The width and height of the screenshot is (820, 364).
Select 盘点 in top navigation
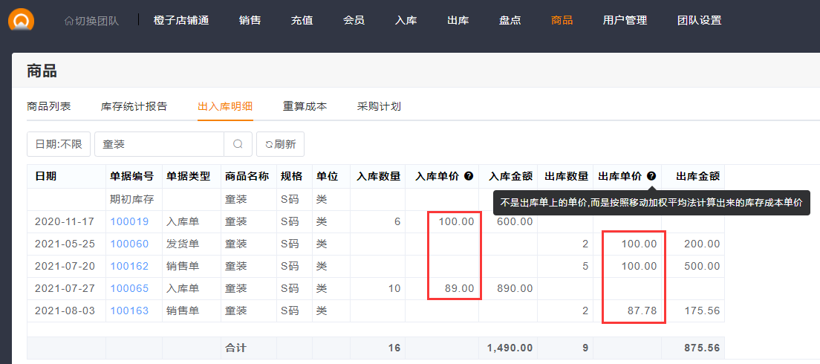(x=510, y=20)
